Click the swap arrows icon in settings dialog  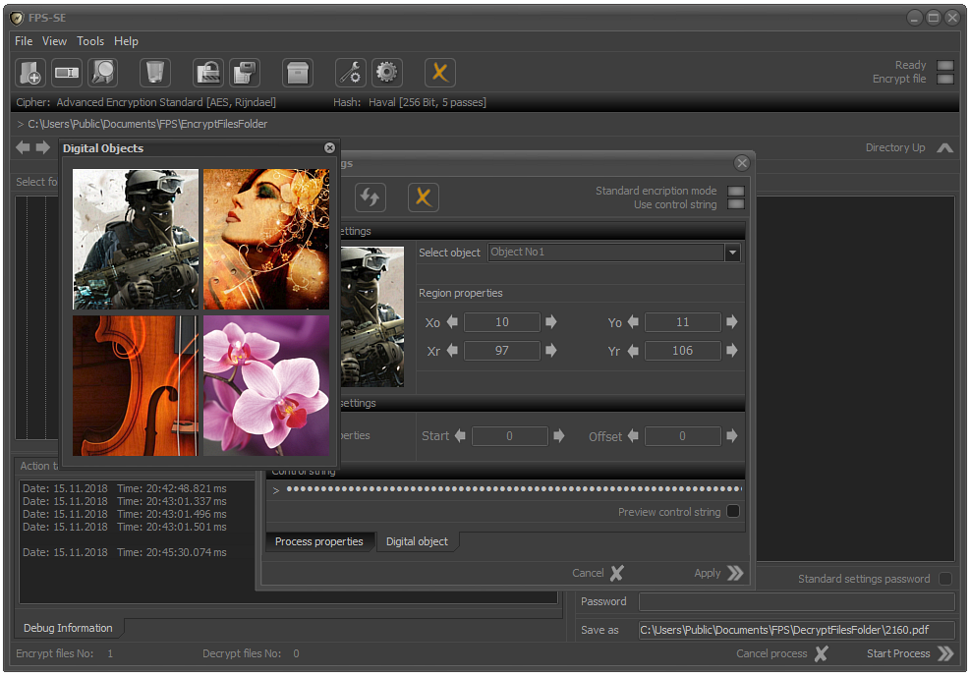tap(370, 197)
